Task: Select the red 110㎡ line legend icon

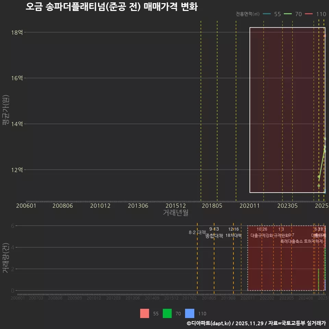Action: pyautogui.click(x=309, y=14)
